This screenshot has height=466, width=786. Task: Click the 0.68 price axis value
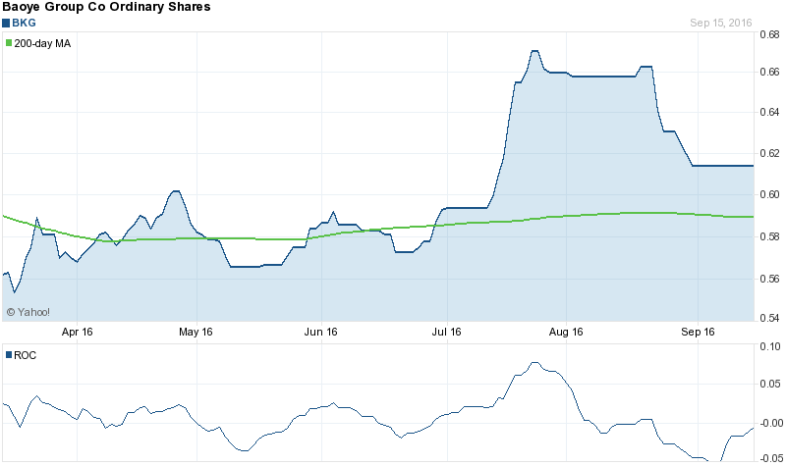[770, 34]
